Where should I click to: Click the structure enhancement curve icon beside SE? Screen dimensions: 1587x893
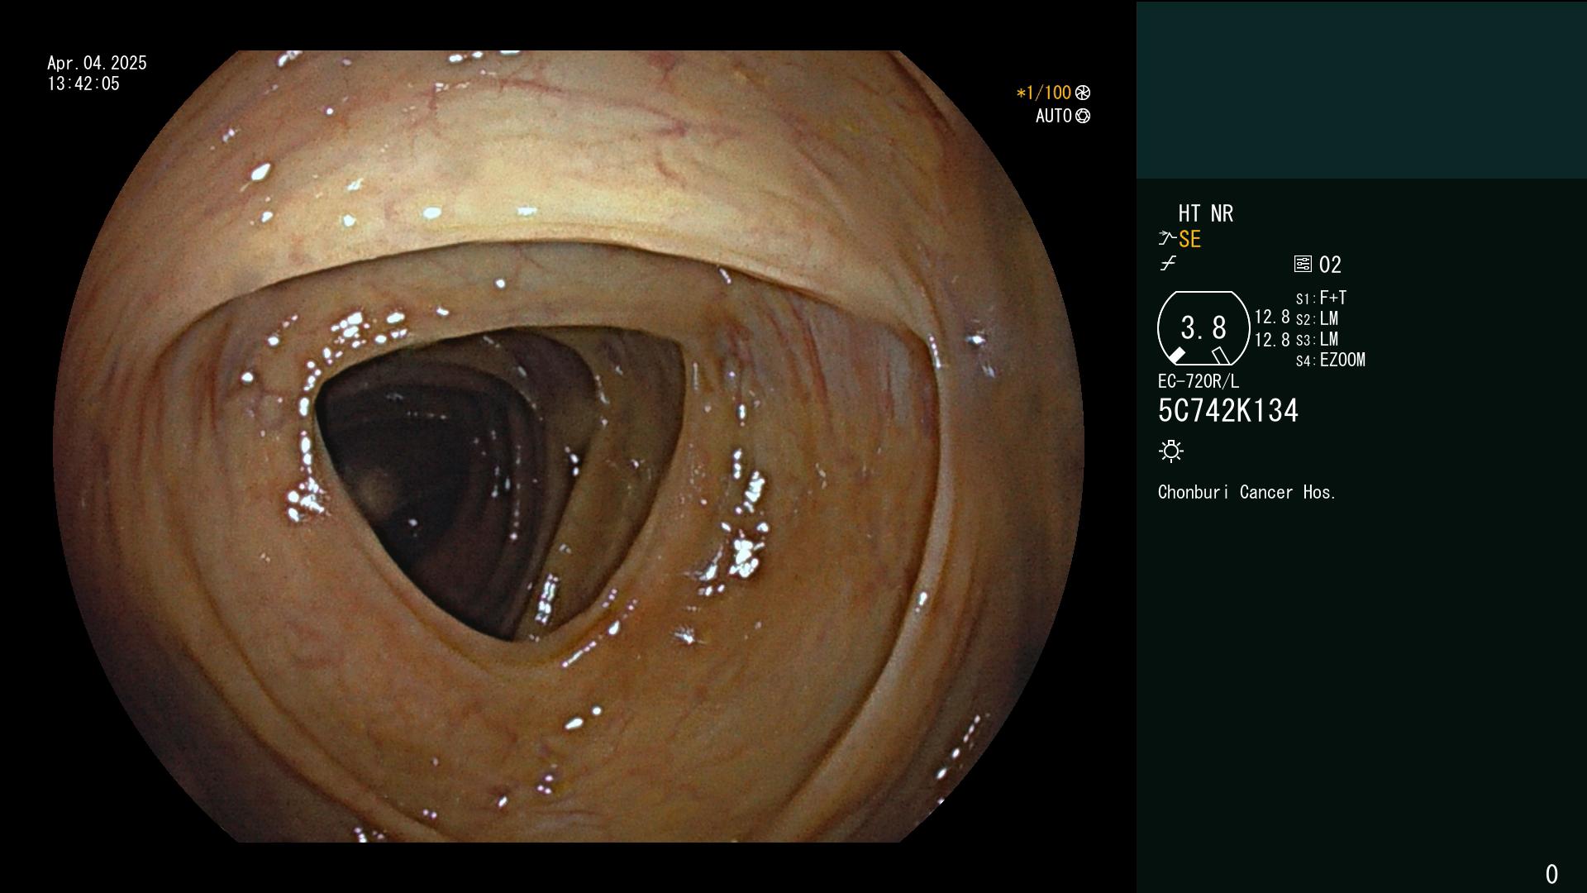pyautogui.click(x=1167, y=239)
